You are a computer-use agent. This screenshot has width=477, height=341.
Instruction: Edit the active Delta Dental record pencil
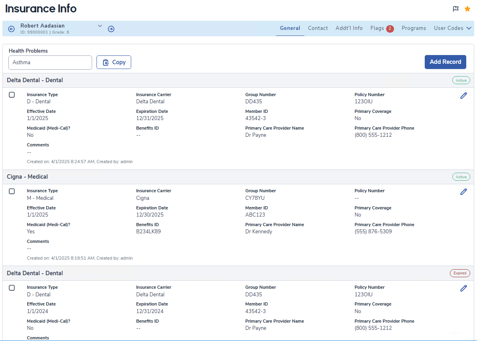pyautogui.click(x=463, y=96)
